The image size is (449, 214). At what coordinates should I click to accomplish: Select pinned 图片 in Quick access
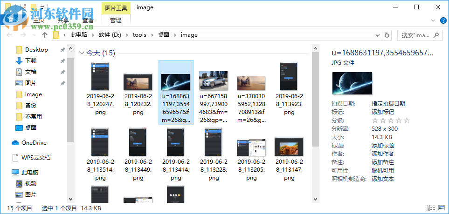point(31,83)
